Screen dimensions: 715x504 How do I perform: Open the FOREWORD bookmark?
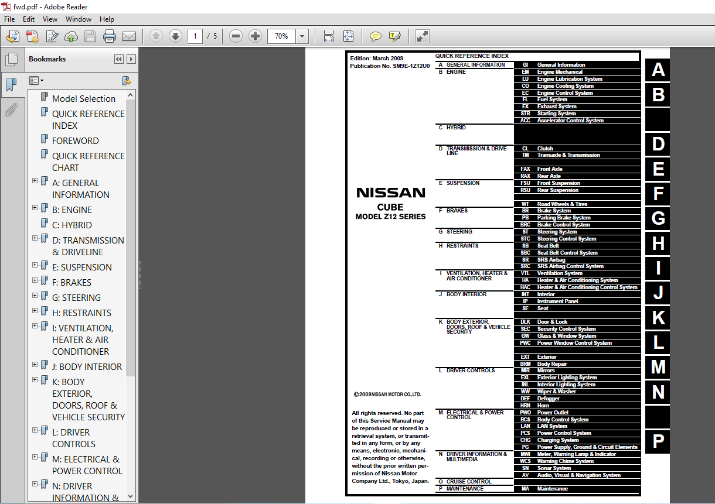76,141
